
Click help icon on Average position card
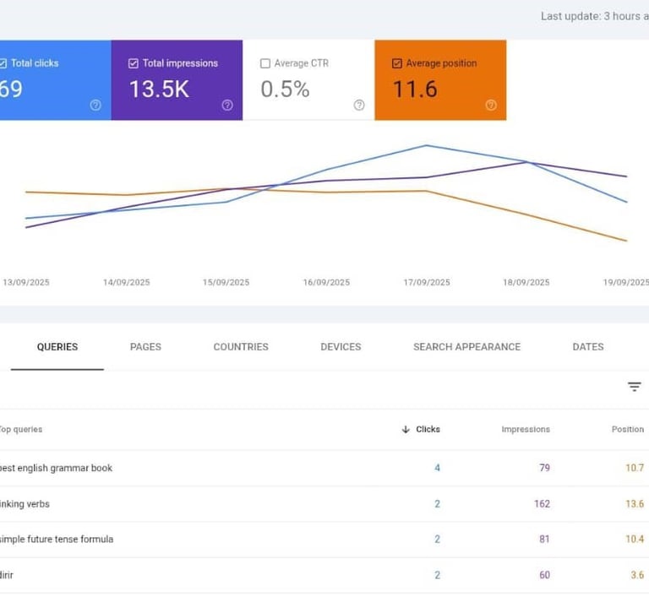click(491, 106)
